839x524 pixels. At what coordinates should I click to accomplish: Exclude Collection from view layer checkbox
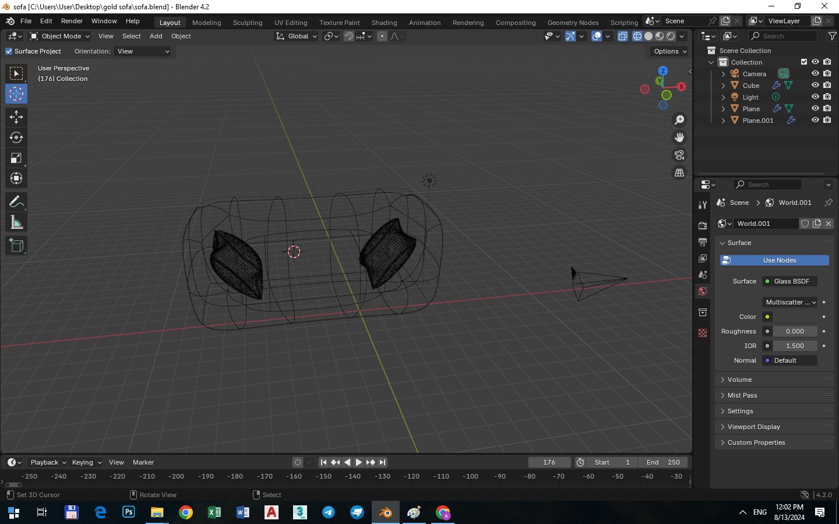(x=804, y=62)
